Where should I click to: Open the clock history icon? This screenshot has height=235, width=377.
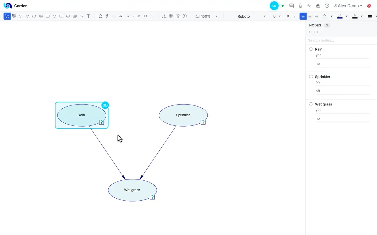click(185, 16)
